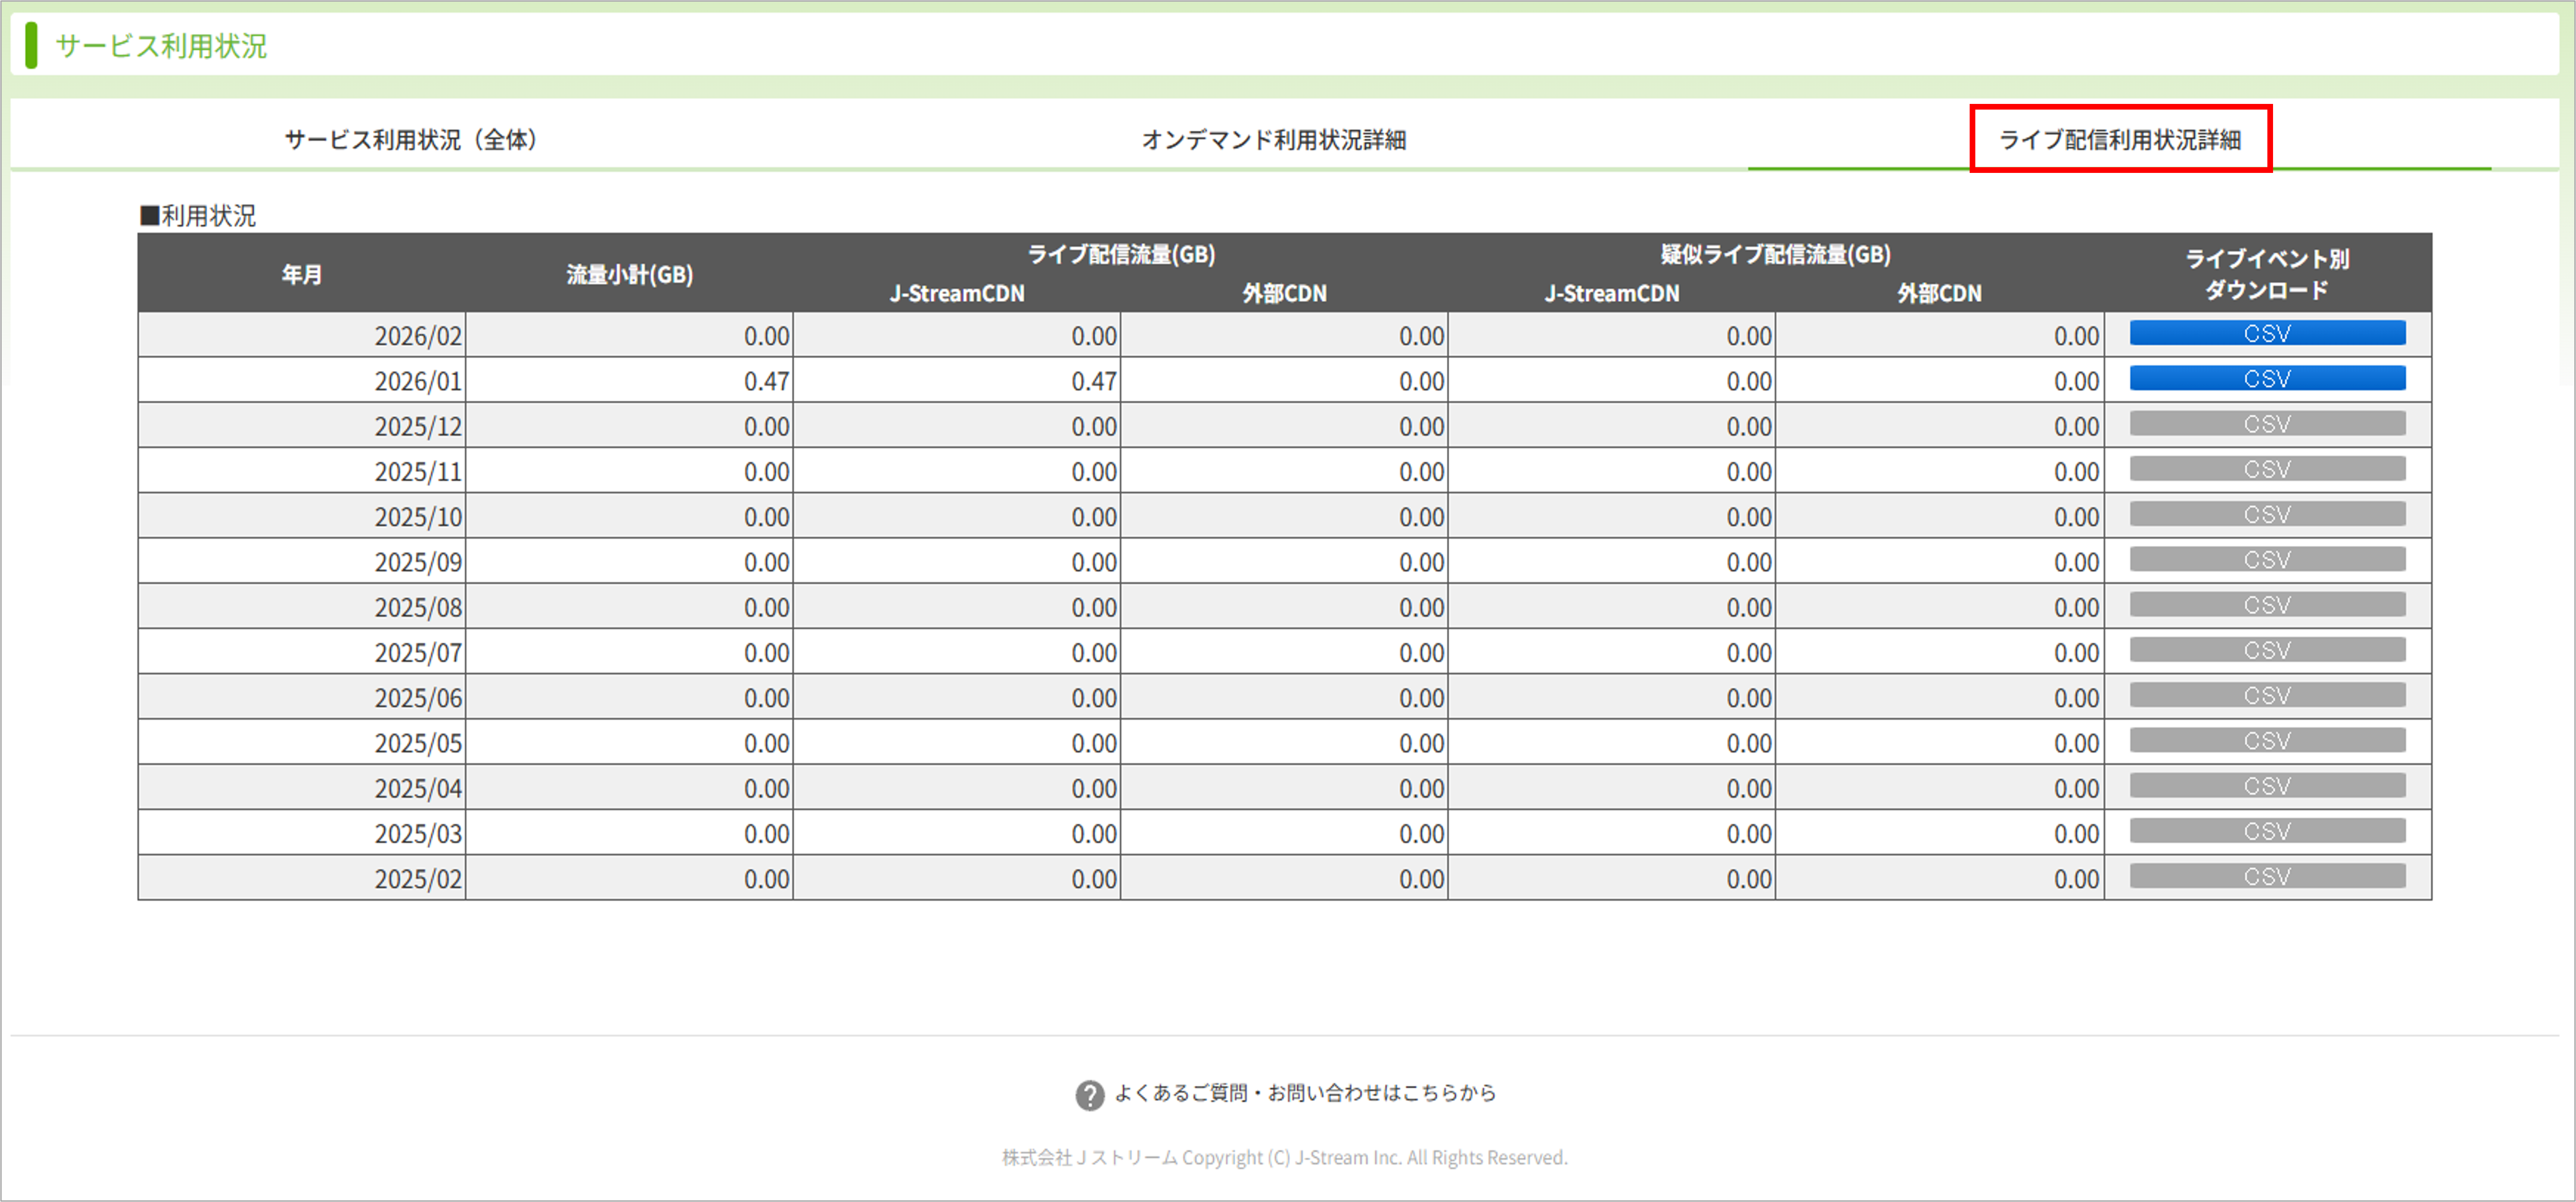The width and height of the screenshot is (2576, 1202).
Task: Select the 0.00 subtotal value for 2025/02
Action: (766, 879)
